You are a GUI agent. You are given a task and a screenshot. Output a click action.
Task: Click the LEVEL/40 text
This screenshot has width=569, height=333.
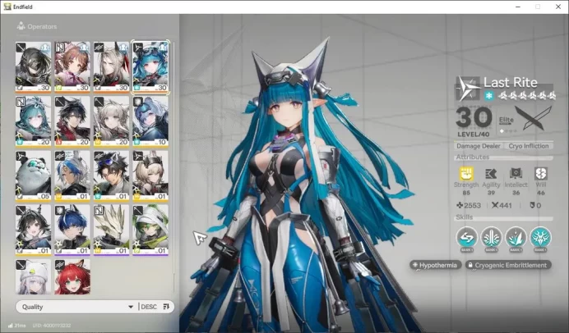473,135
